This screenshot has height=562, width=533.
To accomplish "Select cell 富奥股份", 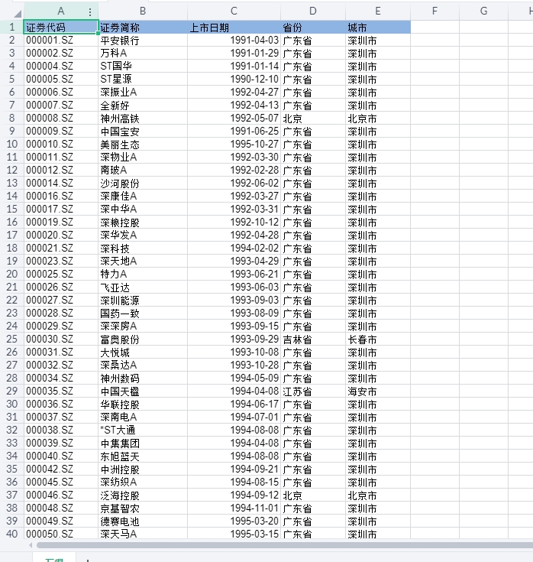I will [143, 339].
